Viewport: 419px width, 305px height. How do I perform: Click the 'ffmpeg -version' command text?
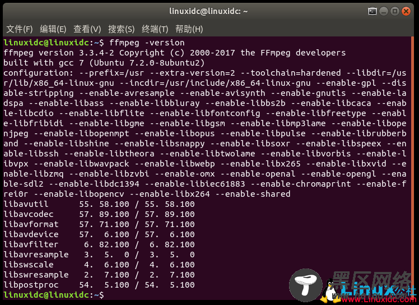click(147, 43)
